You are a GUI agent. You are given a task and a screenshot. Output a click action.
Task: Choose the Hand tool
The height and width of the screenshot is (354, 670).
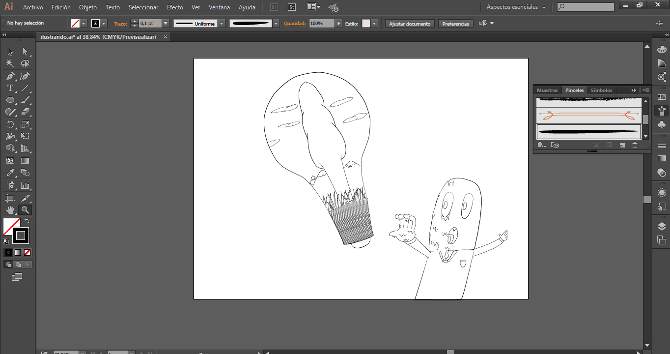point(10,210)
